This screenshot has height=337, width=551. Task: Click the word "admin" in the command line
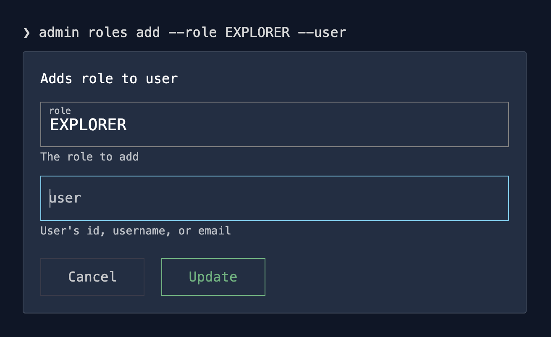coord(59,32)
